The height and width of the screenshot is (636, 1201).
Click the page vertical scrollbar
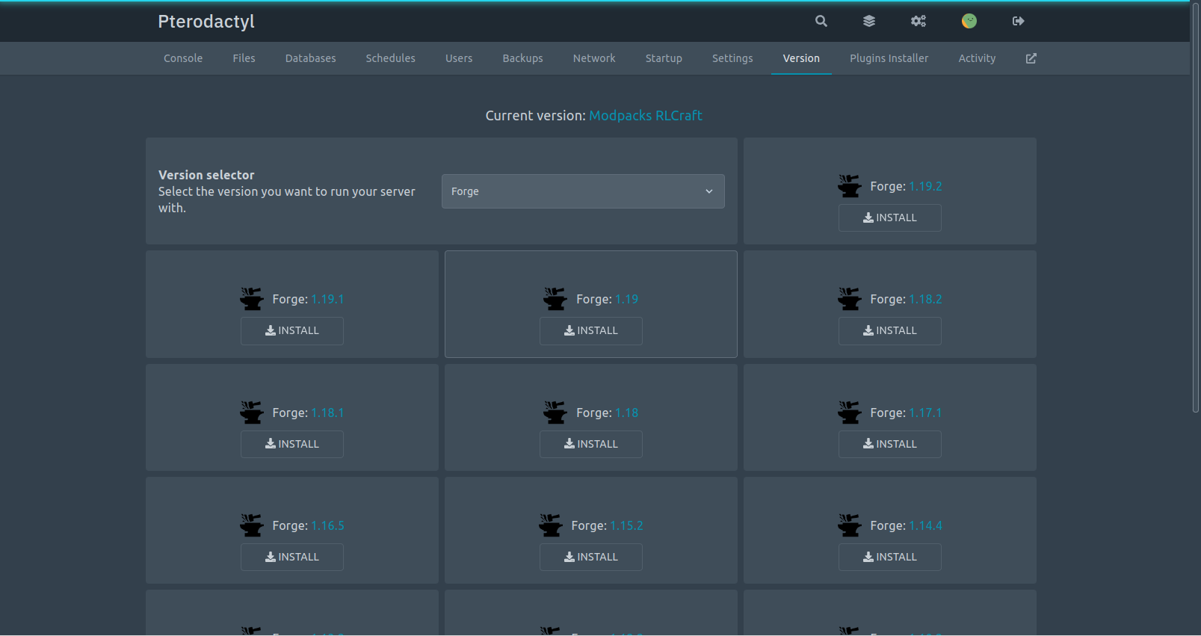click(1195, 207)
